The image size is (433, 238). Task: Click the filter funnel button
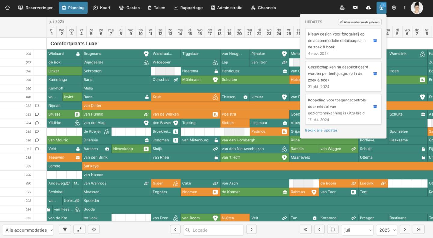pyautogui.click(x=65, y=230)
